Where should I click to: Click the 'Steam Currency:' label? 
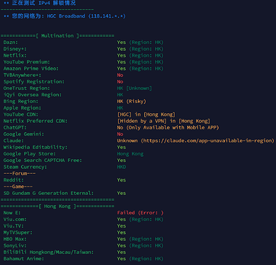pyautogui.click(x=25, y=167)
